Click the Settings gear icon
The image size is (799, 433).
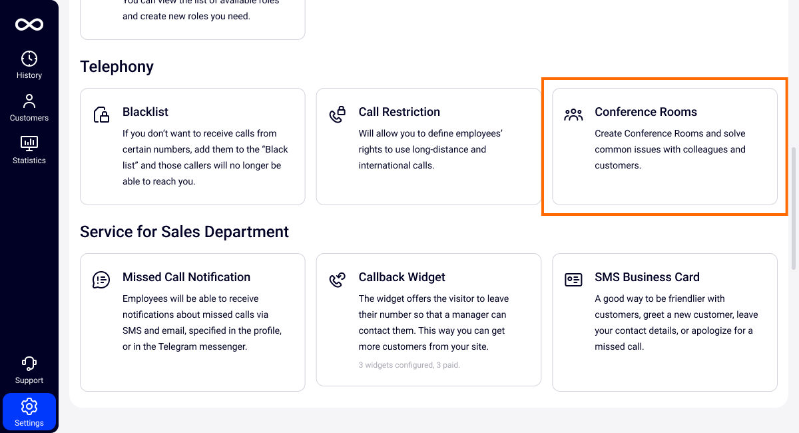[29, 406]
